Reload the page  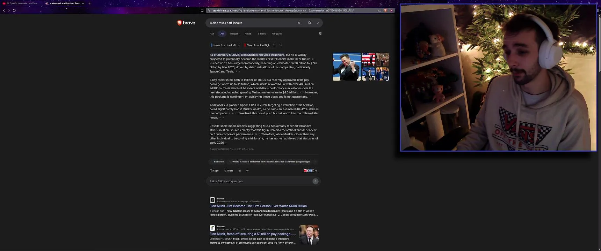click(x=14, y=10)
